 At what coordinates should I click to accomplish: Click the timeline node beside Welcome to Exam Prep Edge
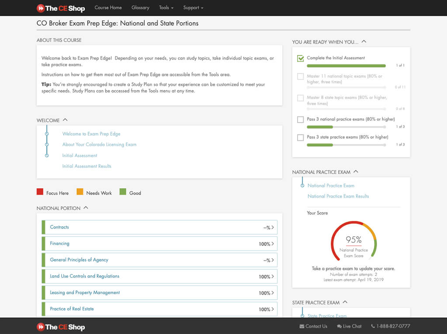pyautogui.click(x=47, y=134)
